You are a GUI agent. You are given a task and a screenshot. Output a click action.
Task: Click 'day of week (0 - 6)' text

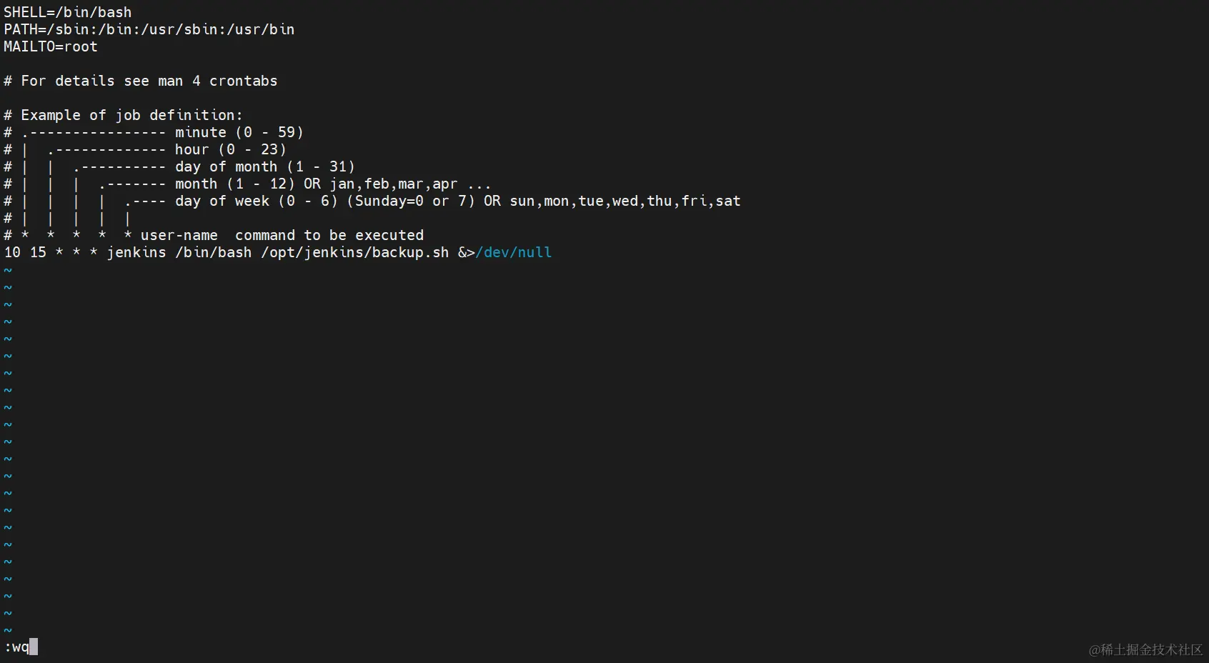tap(257, 201)
